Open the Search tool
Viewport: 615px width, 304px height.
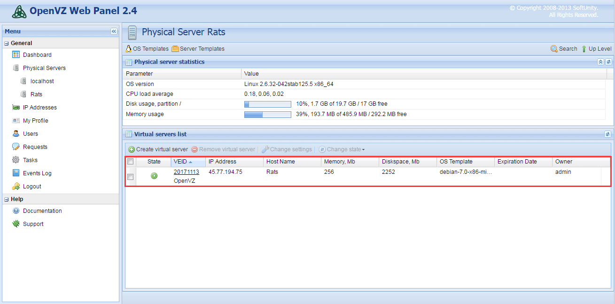564,49
